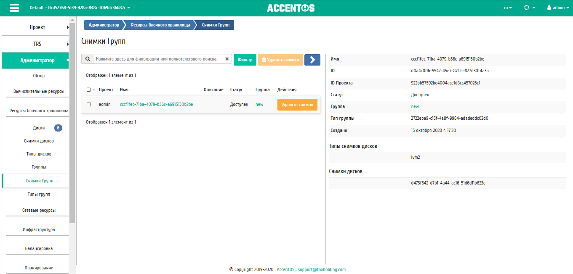Viewport: 573px width, 274px height.
Task: Go to Снимки дисков sidebar item
Action: tap(39, 141)
